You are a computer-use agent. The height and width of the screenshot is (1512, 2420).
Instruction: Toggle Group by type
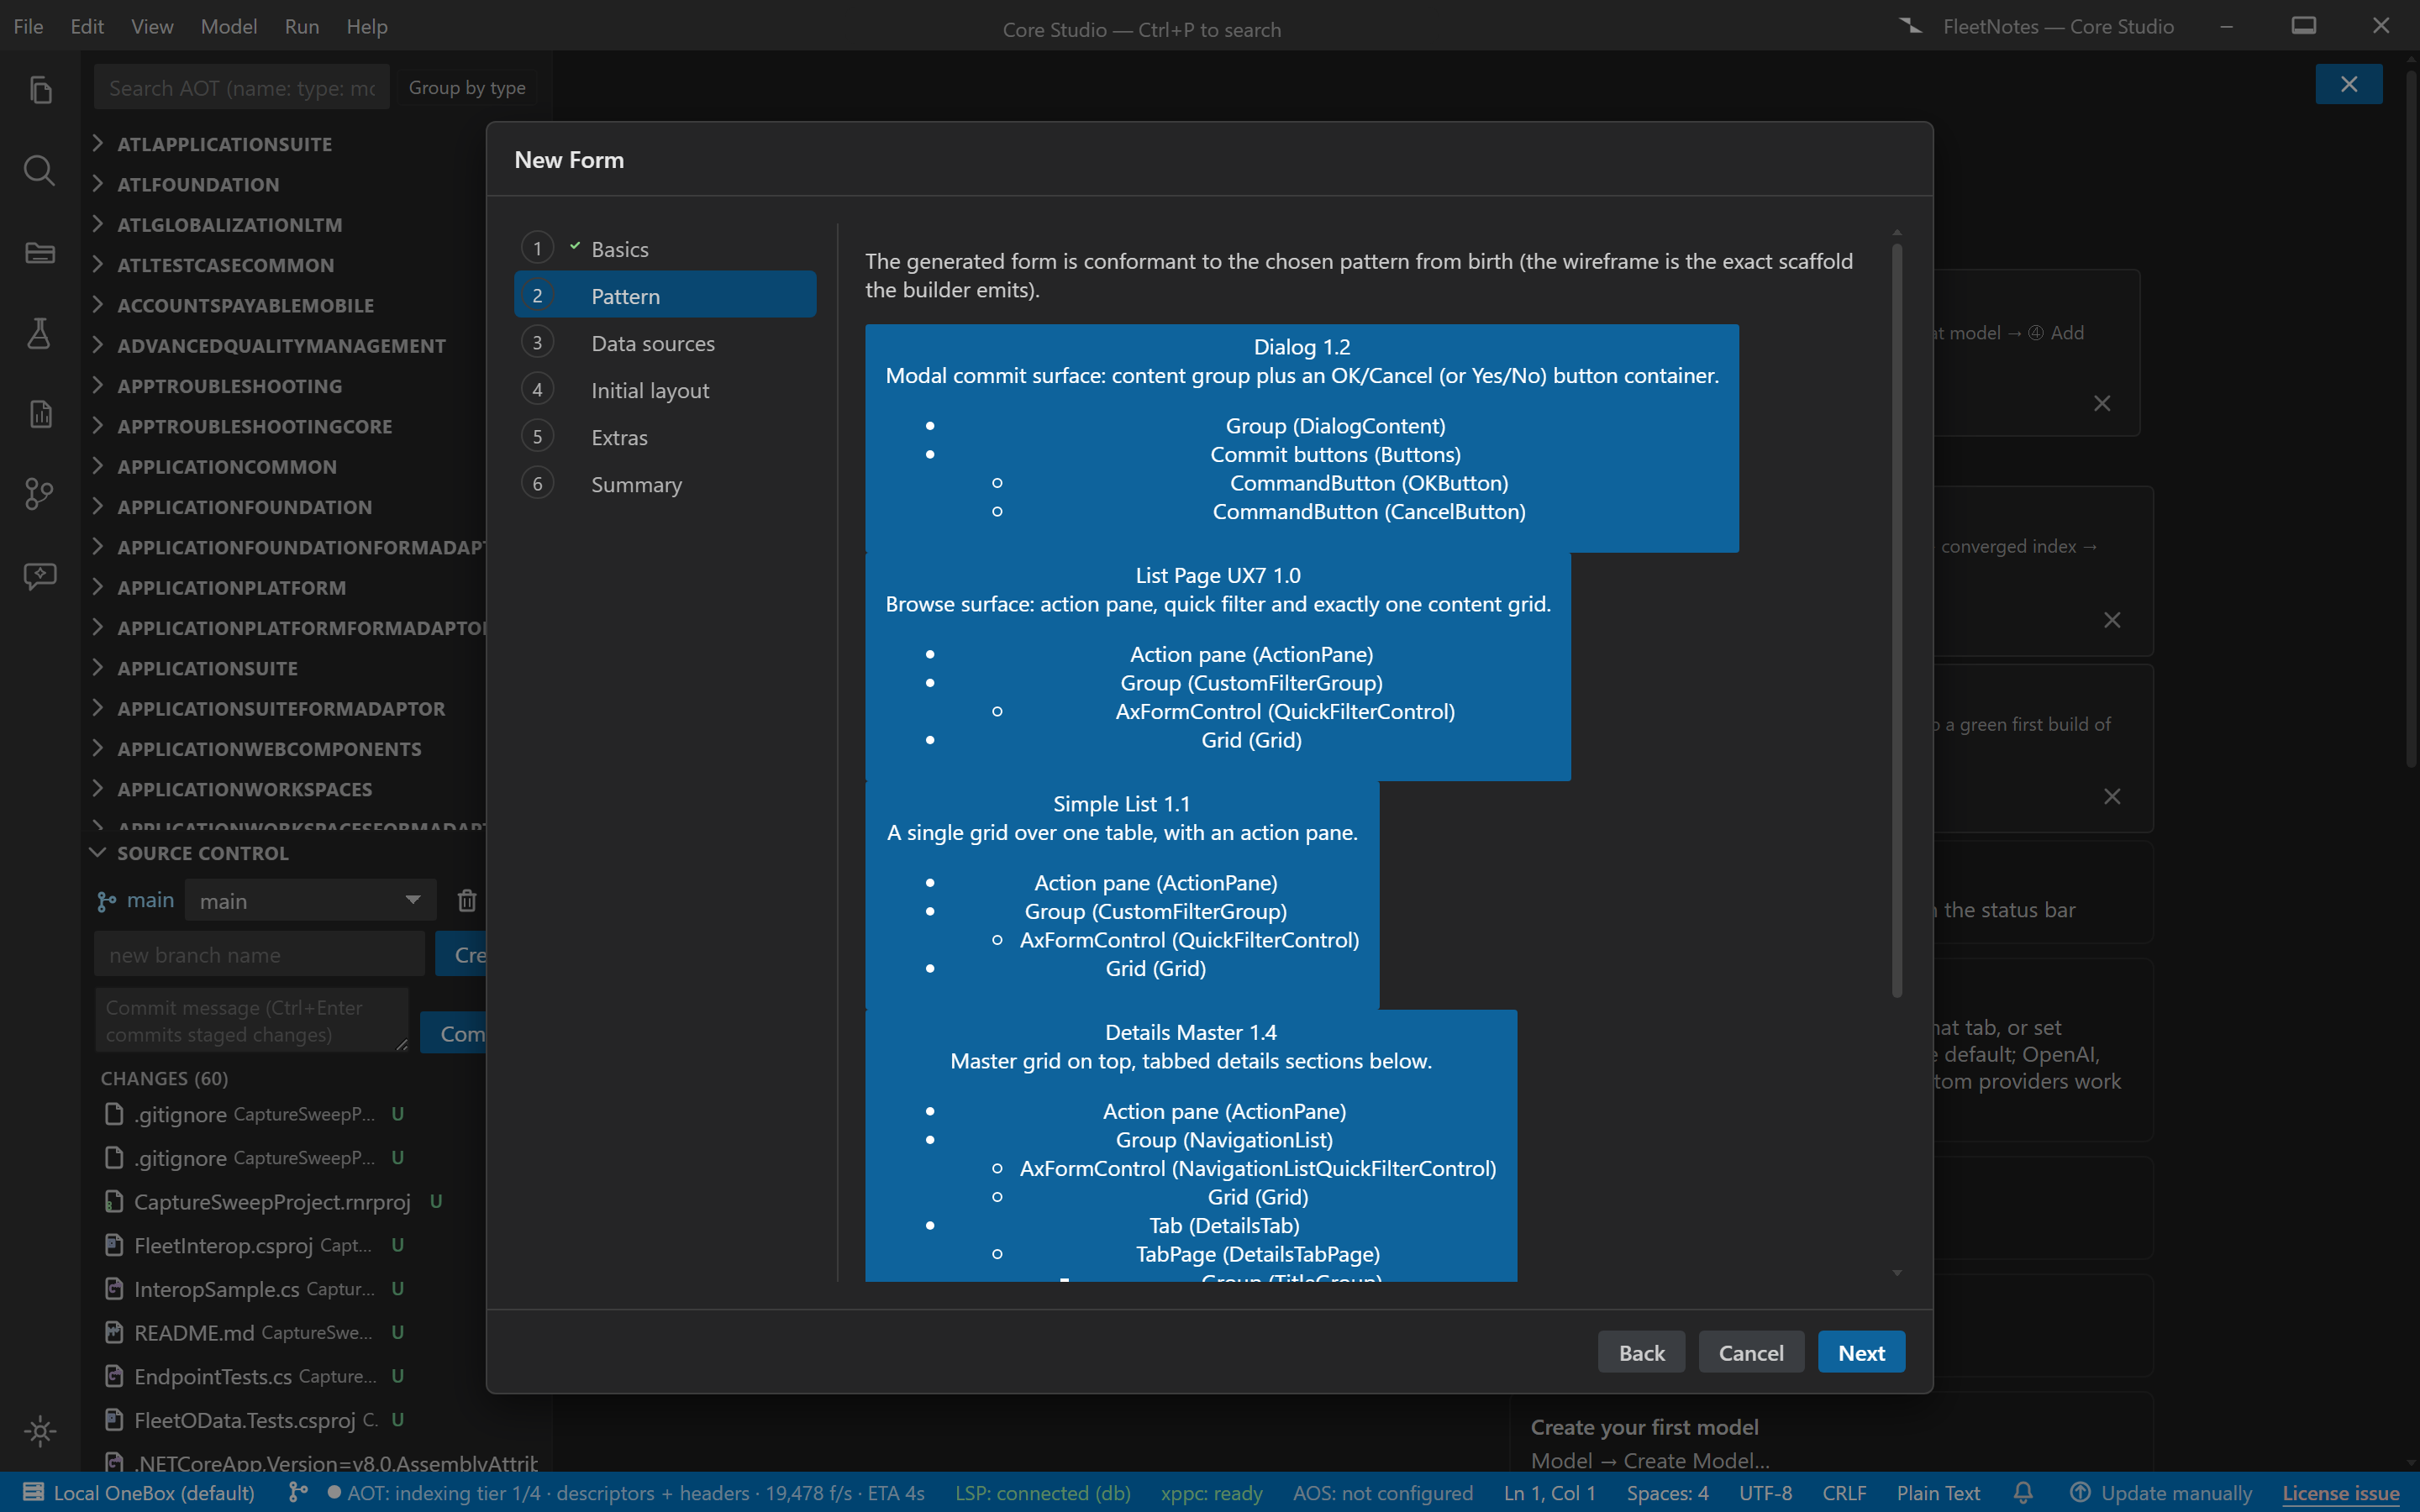(x=466, y=88)
